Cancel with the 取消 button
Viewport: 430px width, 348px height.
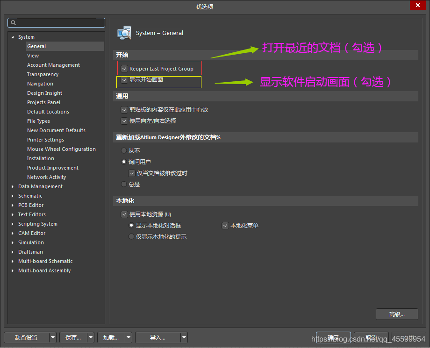371,338
